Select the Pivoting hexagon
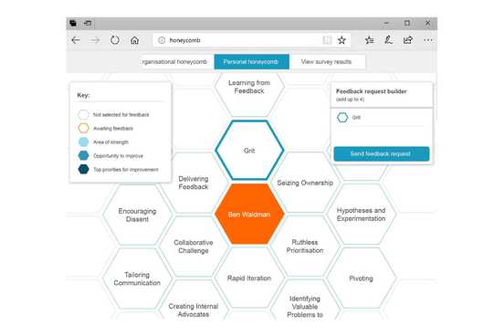This screenshot has height=336, width=504. [361, 278]
